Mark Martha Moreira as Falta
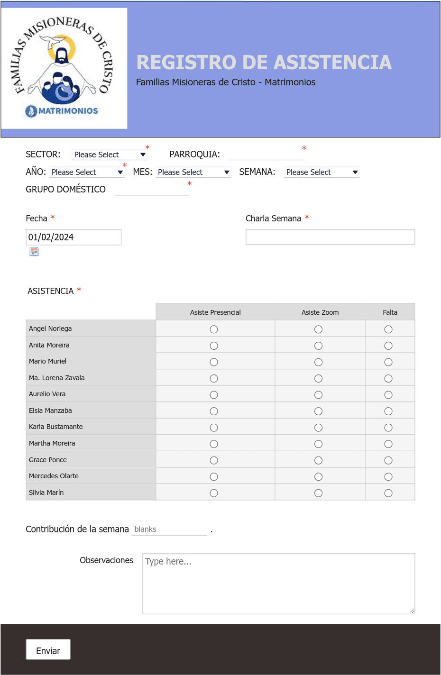 coord(388,444)
